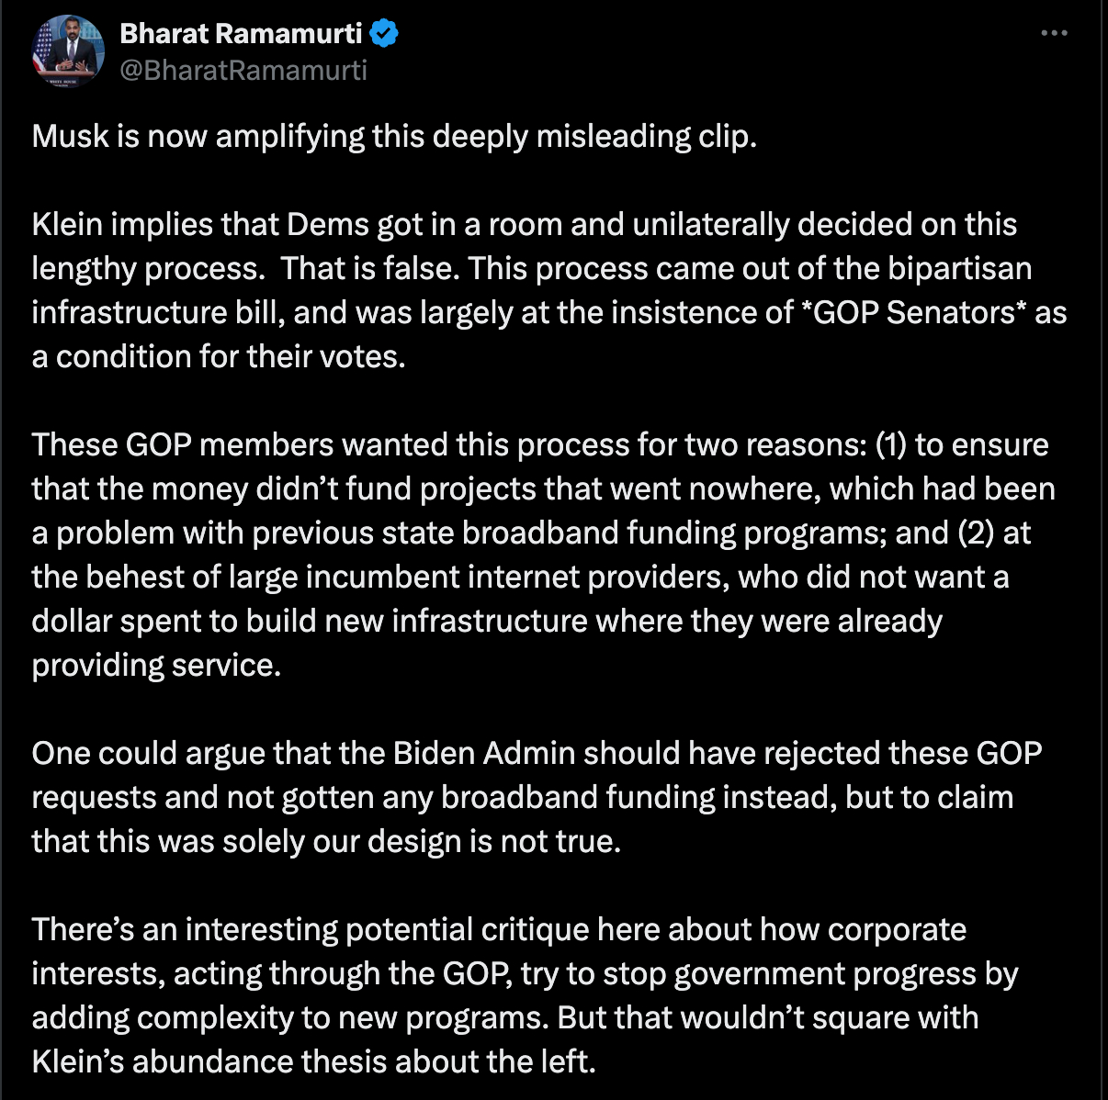1108x1100 pixels.
Task: Click the blue verified checkmark badge
Action: [x=384, y=34]
